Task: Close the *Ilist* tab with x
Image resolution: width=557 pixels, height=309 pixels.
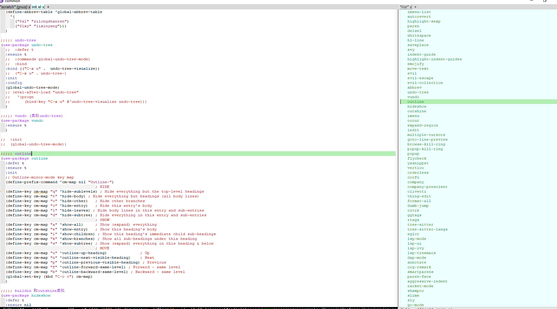Action: [411, 7]
